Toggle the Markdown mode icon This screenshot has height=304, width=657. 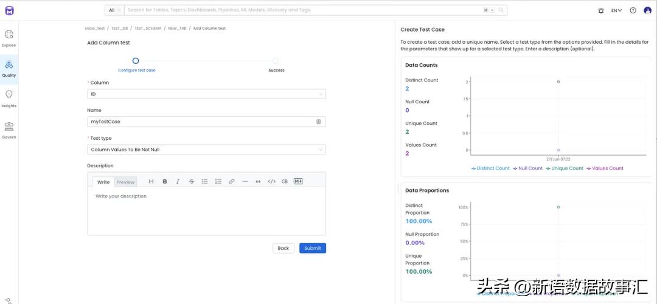pos(298,181)
